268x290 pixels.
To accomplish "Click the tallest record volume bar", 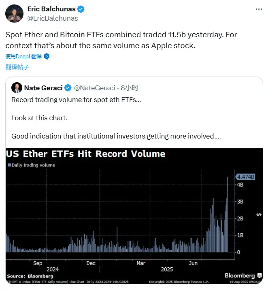I will (x=228, y=215).
